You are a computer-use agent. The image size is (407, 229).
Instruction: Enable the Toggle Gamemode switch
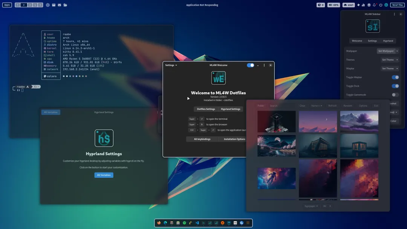point(395,95)
